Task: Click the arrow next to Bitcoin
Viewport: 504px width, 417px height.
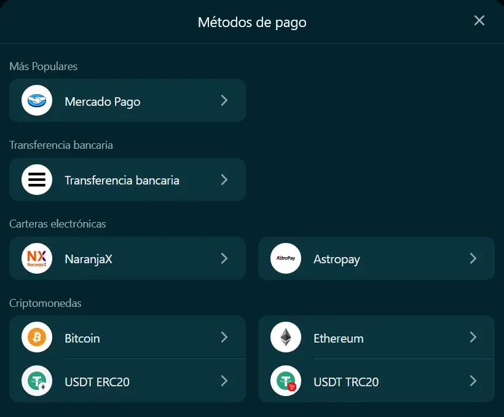Action: click(x=224, y=337)
